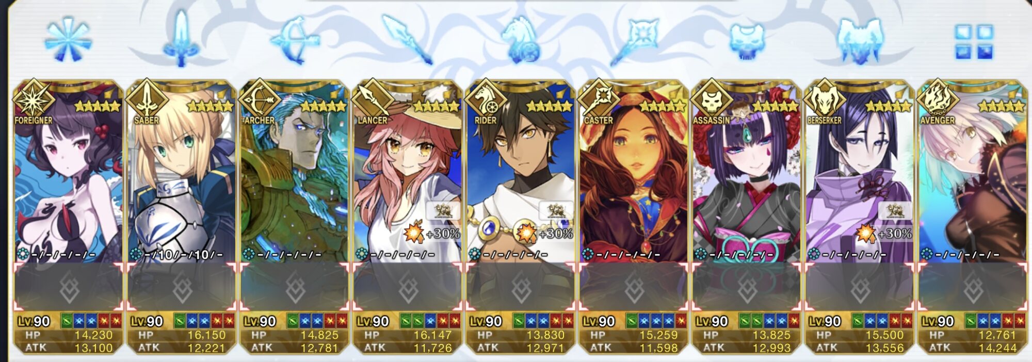Filter by Rider class horse icon
This screenshot has width=1032, height=362.
tap(521, 40)
